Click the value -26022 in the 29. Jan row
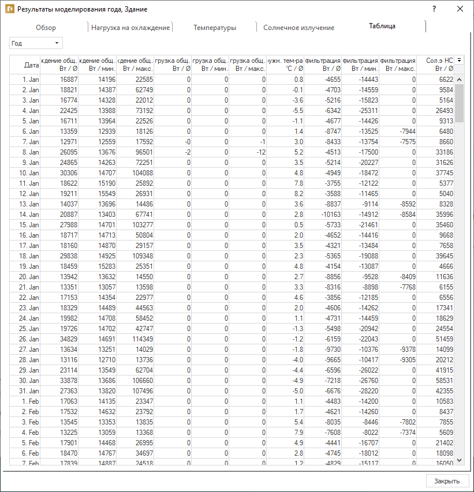The width and height of the screenshot is (474, 492). pos(368,370)
